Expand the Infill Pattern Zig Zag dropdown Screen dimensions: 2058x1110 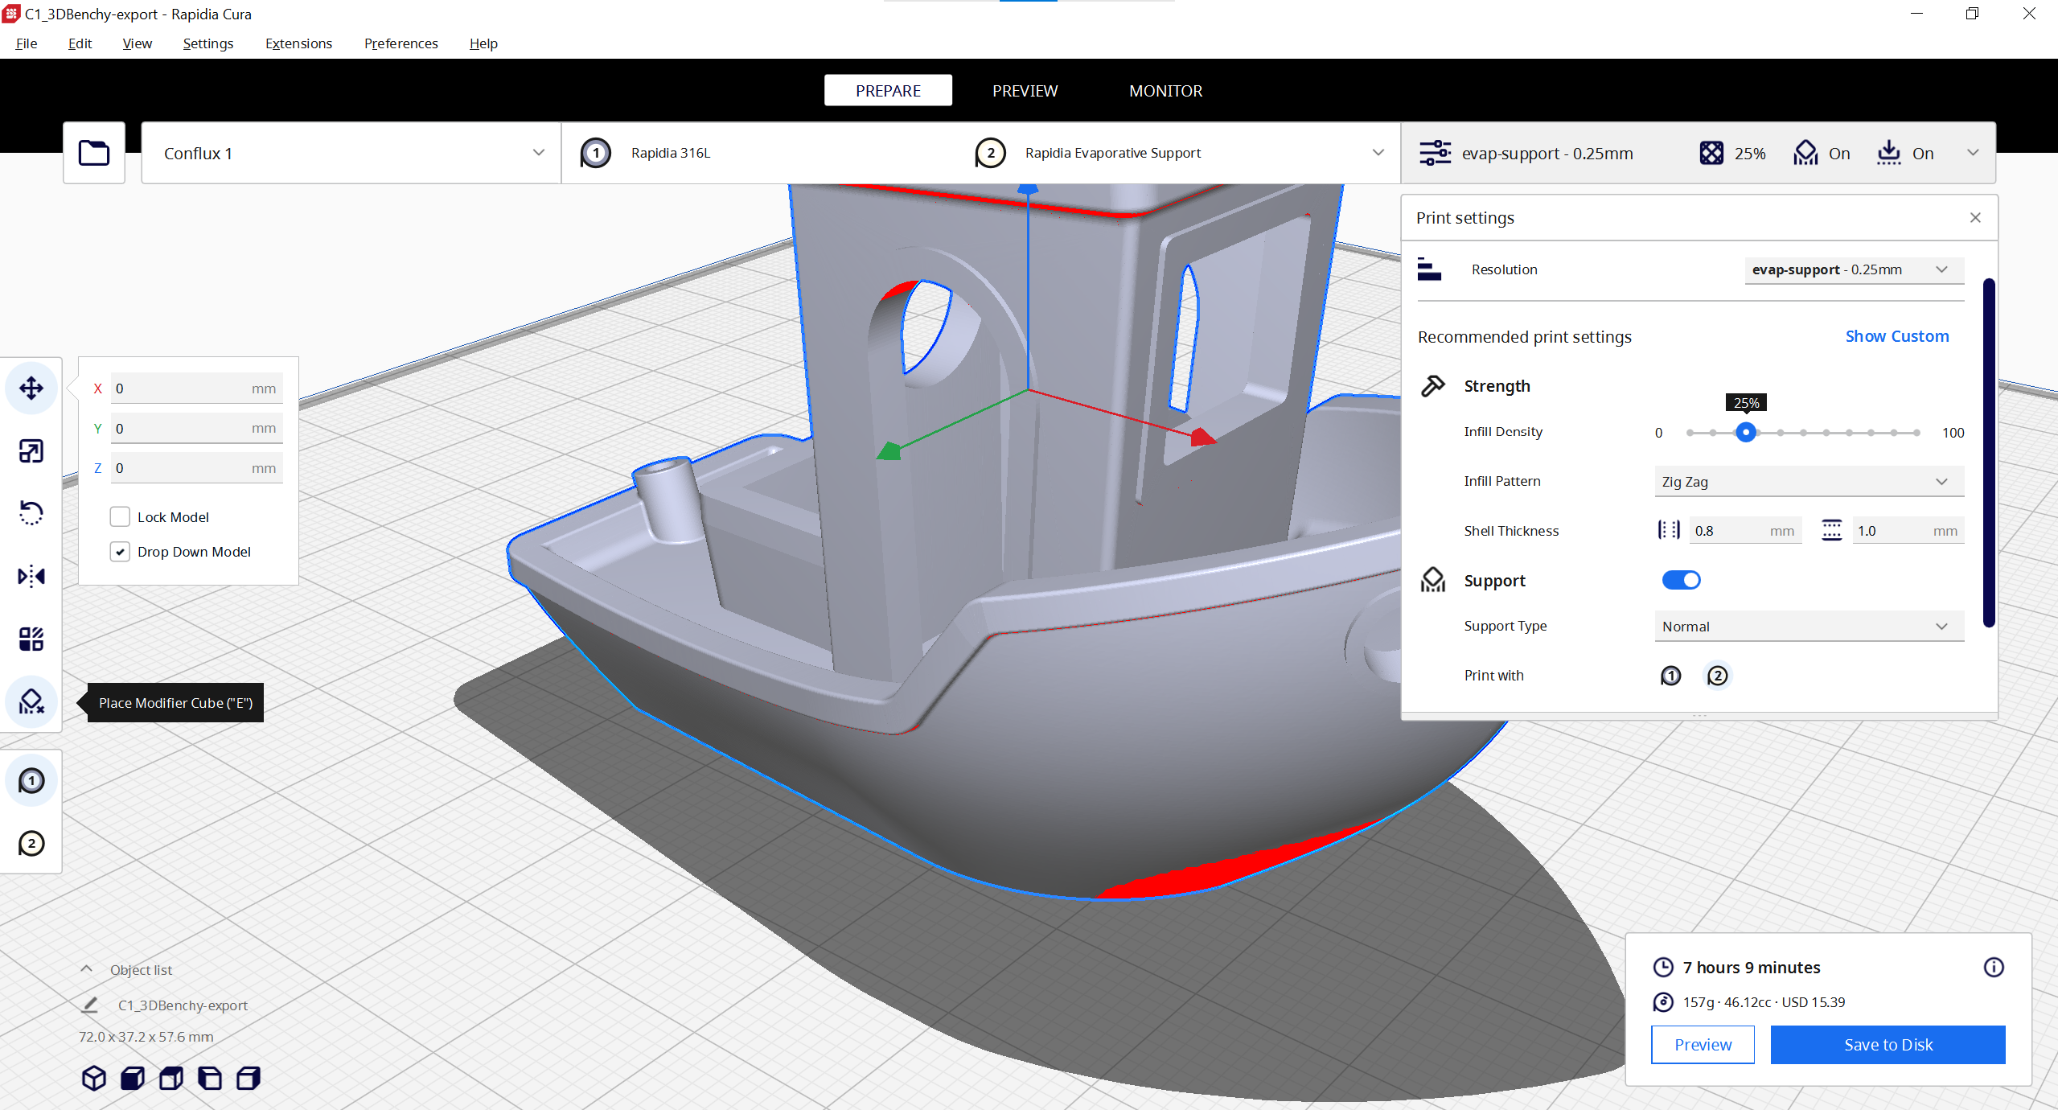pyautogui.click(x=1809, y=482)
